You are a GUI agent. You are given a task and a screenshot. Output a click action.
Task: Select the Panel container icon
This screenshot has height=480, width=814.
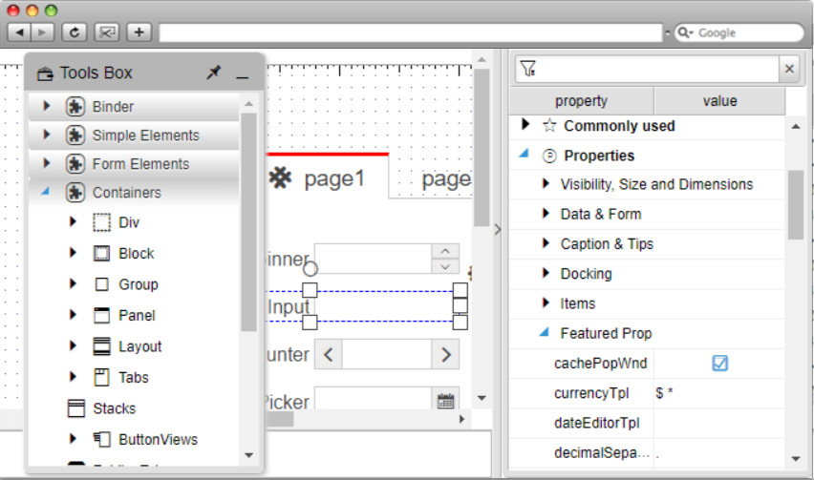101,315
